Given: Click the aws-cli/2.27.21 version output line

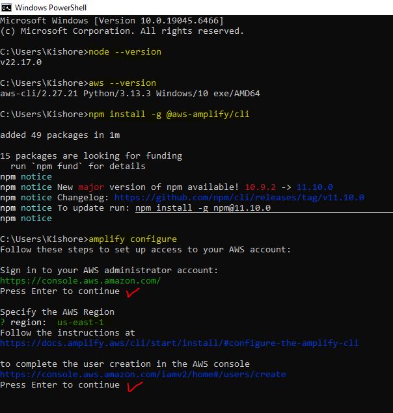Looking at the screenshot, I should pyautogui.click(x=129, y=93).
